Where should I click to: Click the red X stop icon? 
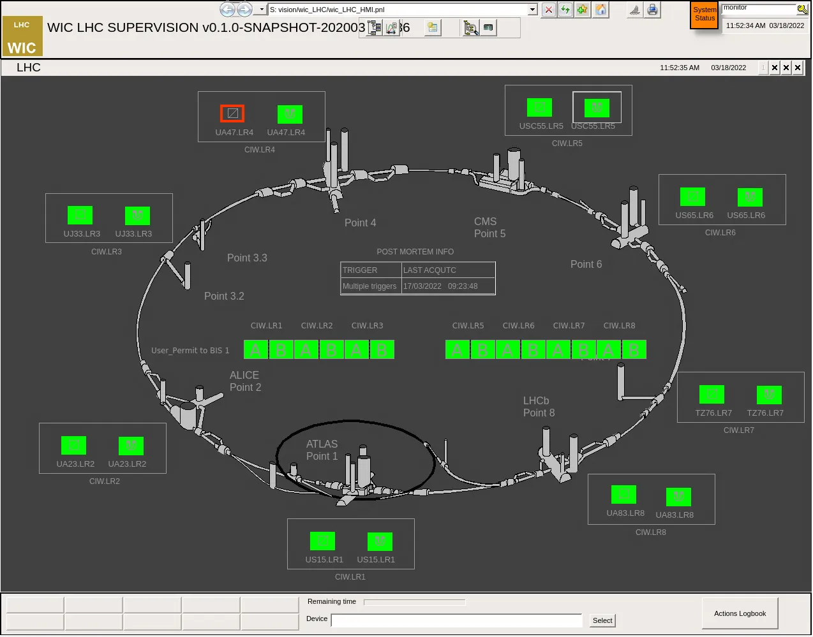coord(549,10)
